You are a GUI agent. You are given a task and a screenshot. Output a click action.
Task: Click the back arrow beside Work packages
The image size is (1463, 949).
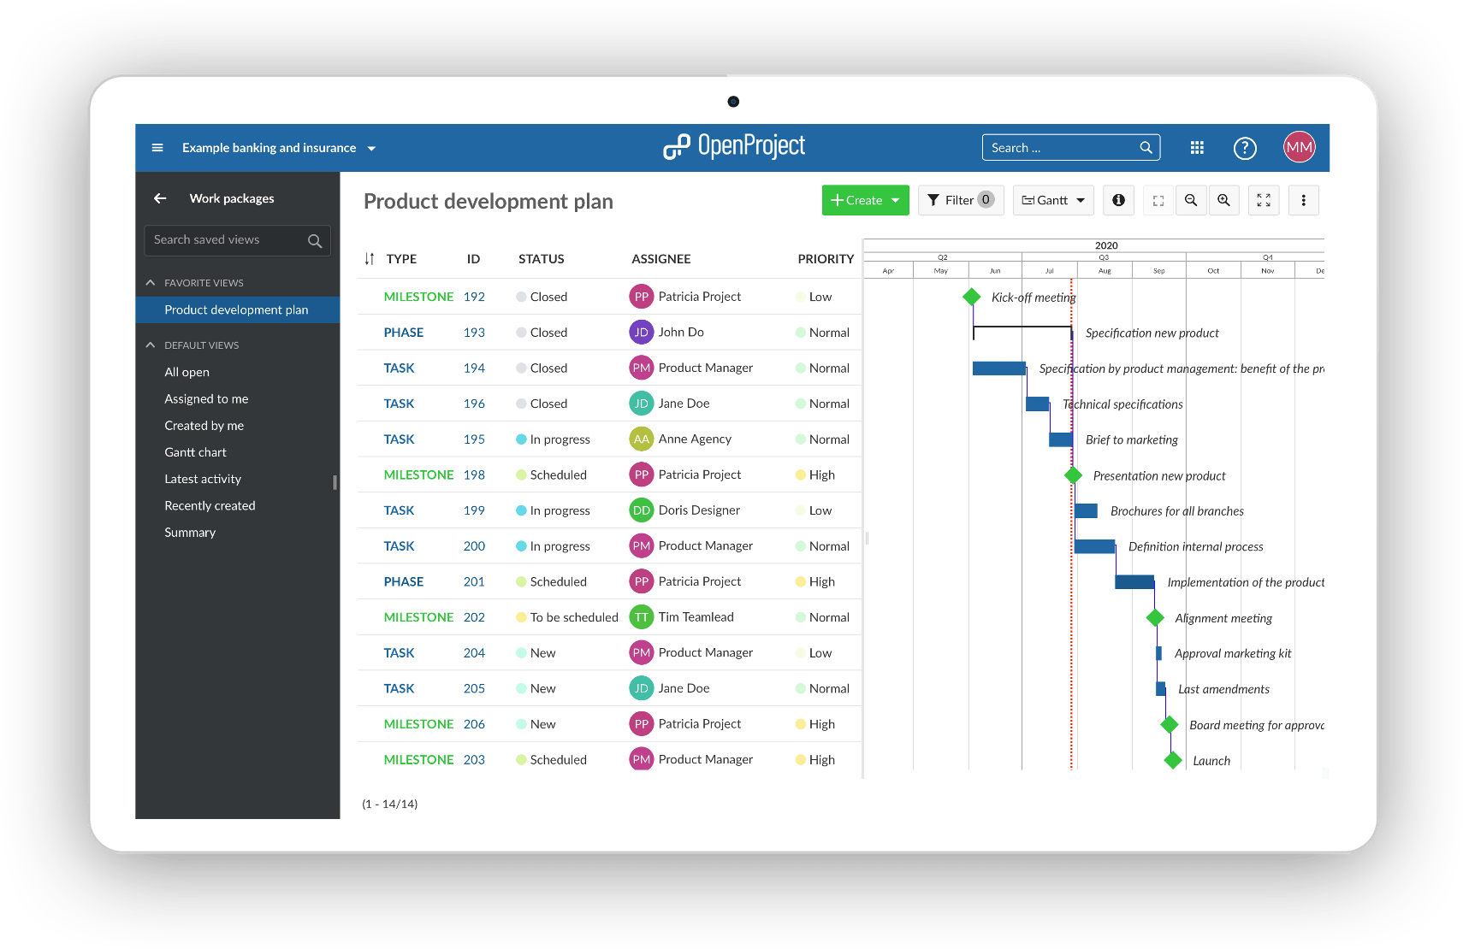(x=160, y=198)
